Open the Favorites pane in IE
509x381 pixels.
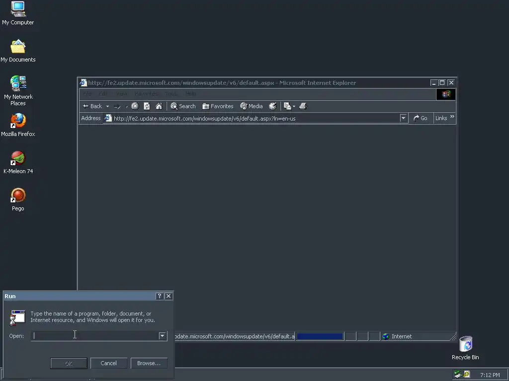click(218, 106)
